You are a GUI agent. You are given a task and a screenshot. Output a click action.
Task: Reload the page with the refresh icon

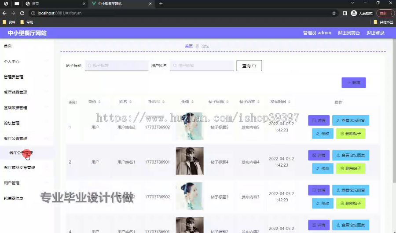coord(22,13)
